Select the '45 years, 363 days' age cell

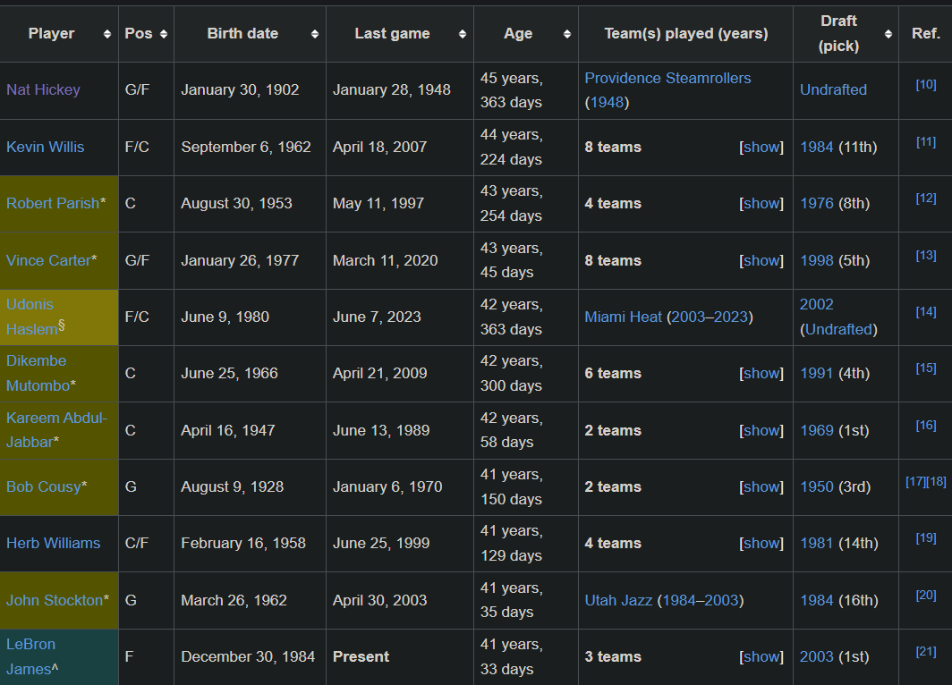(526, 90)
